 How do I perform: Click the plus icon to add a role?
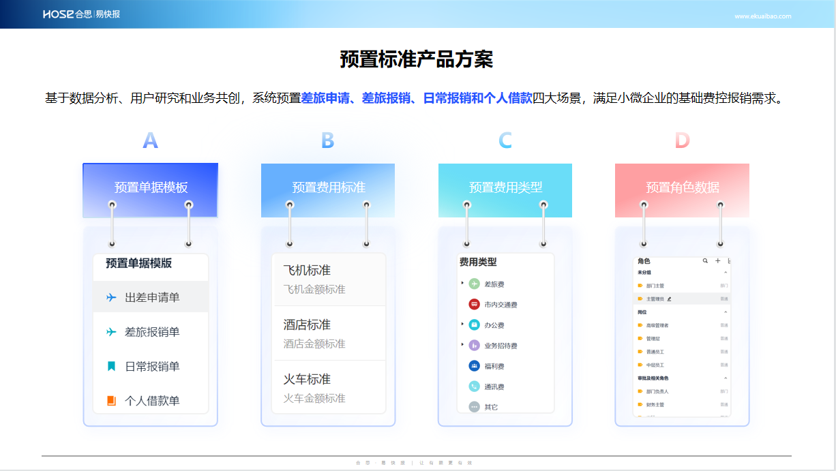(717, 261)
